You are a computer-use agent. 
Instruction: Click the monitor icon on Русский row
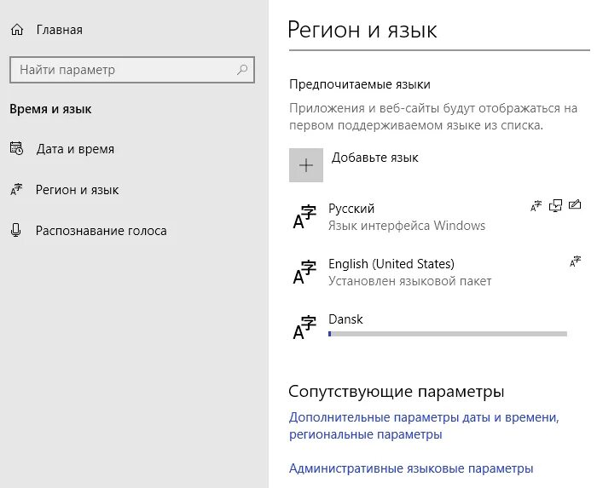point(556,205)
